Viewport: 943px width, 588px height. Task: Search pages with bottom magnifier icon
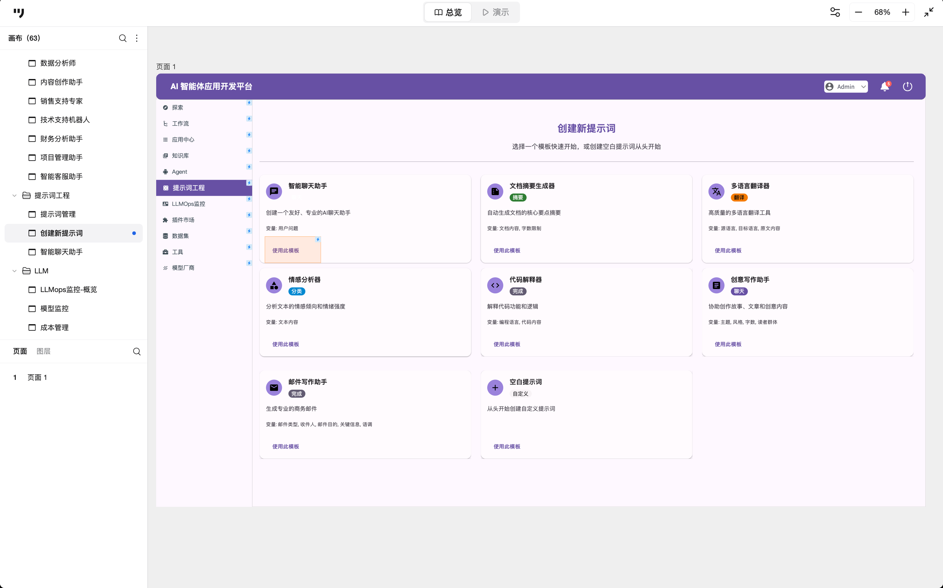pos(137,352)
